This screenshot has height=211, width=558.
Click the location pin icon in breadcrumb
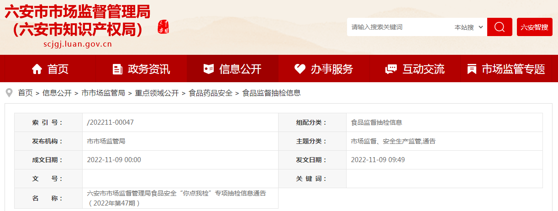coord(9,93)
